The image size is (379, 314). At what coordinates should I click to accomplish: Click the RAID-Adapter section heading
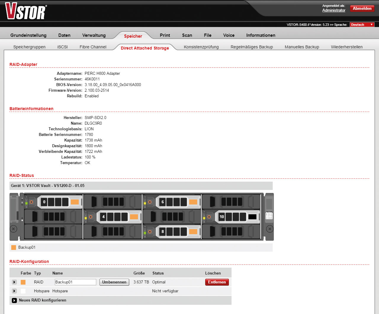(x=23, y=64)
